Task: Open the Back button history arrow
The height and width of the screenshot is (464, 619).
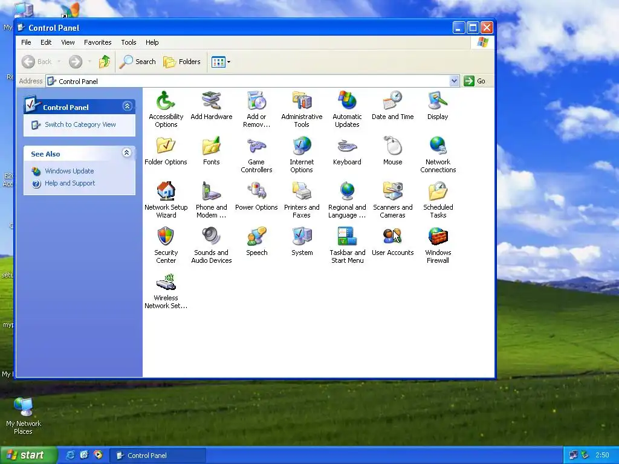Action: pyautogui.click(x=59, y=62)
